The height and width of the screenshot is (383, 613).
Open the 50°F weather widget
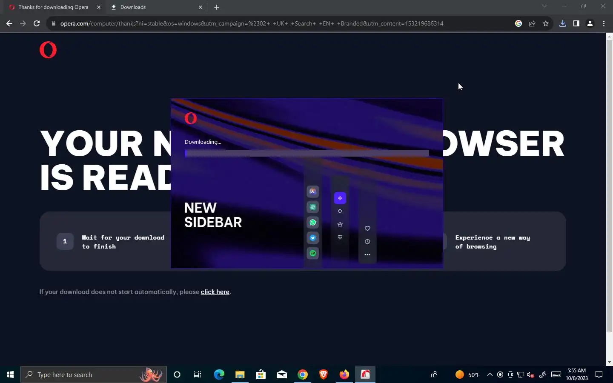(467, 374)
